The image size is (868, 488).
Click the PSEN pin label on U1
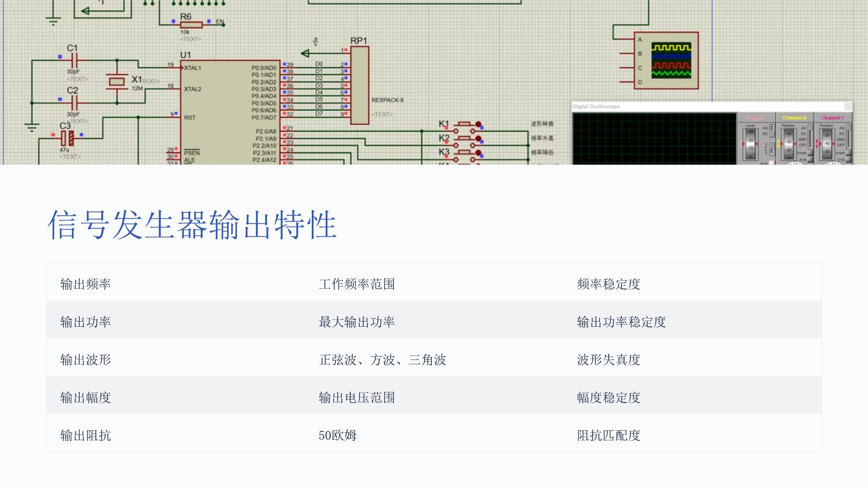pos(192,153)
